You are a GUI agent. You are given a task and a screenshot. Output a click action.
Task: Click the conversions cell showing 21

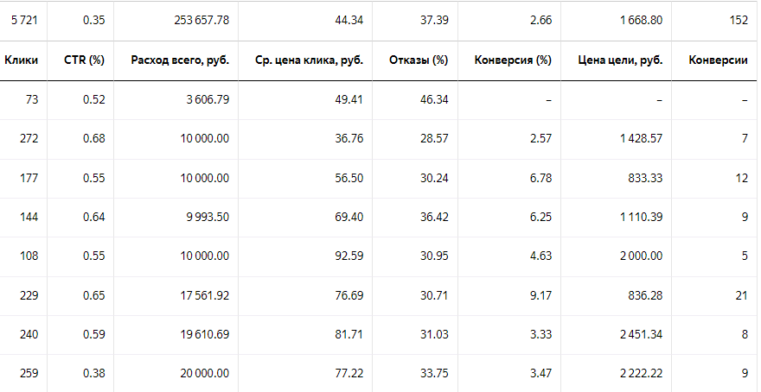click(x=742, y=295)
